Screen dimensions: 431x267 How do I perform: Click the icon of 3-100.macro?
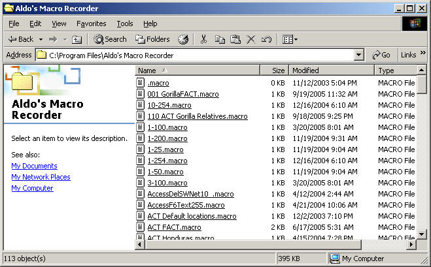pos(140,183)
